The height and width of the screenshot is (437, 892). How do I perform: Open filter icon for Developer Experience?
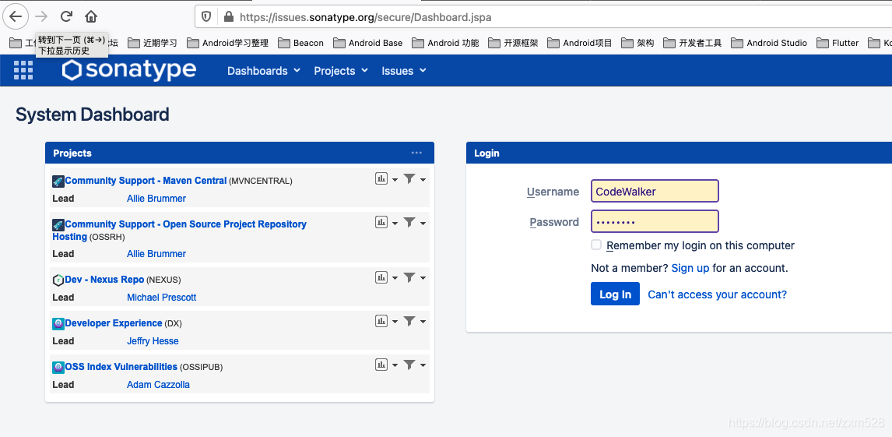click(409, 321)
